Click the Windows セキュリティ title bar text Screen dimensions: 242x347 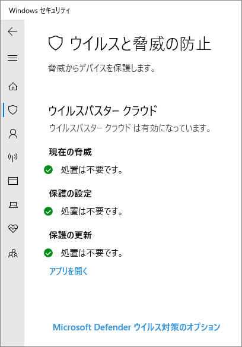coord(40,11)
